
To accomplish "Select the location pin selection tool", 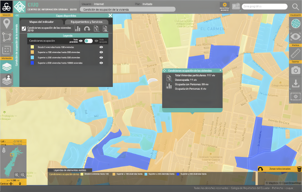I will (x=6, y=24).
